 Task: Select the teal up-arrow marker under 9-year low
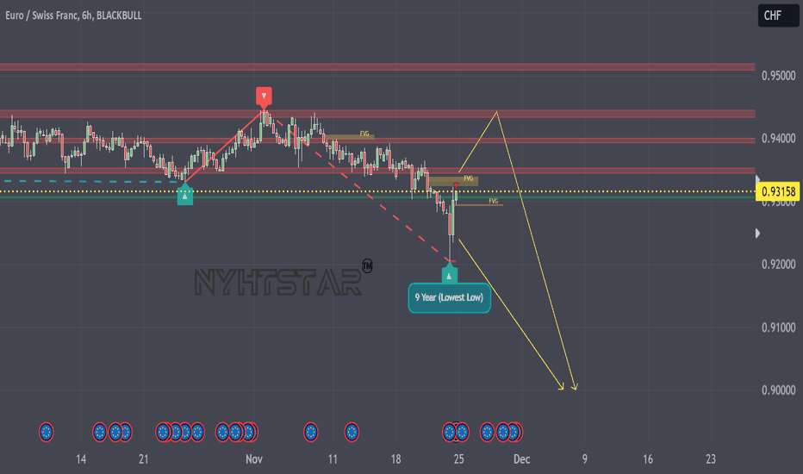pyautogui.click(x=449, y=275)
